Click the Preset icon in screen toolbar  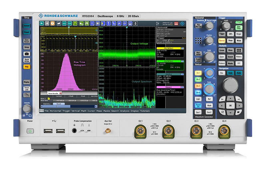tap(69, 23)
